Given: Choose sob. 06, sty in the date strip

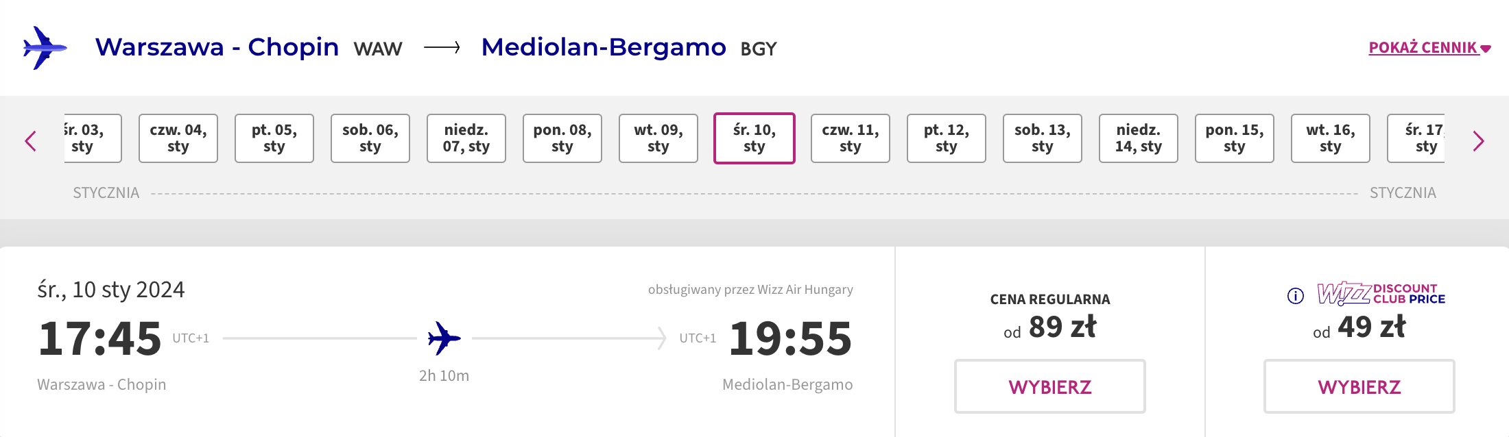Looking at the screenshot, I should [370, 138].
